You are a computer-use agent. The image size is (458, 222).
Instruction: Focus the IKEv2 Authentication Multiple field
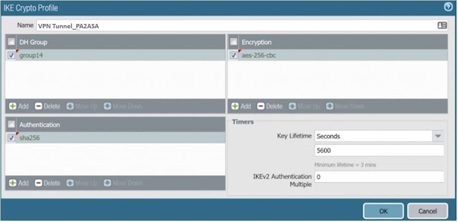[x=378, y=177]
